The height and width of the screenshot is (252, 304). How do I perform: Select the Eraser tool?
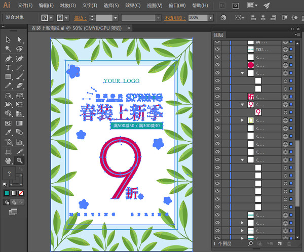19,86
